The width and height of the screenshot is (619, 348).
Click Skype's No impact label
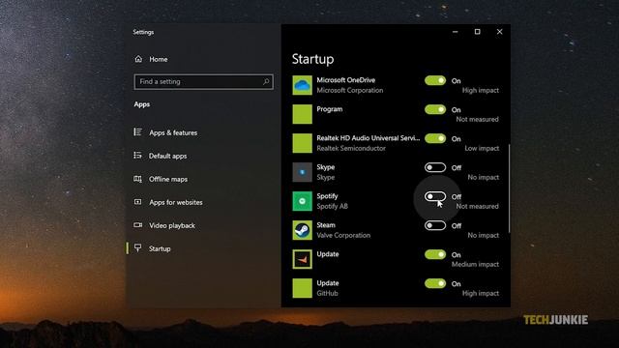[484, 177]
